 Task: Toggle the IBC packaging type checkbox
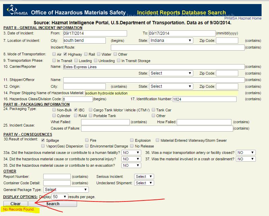[76, 110]
